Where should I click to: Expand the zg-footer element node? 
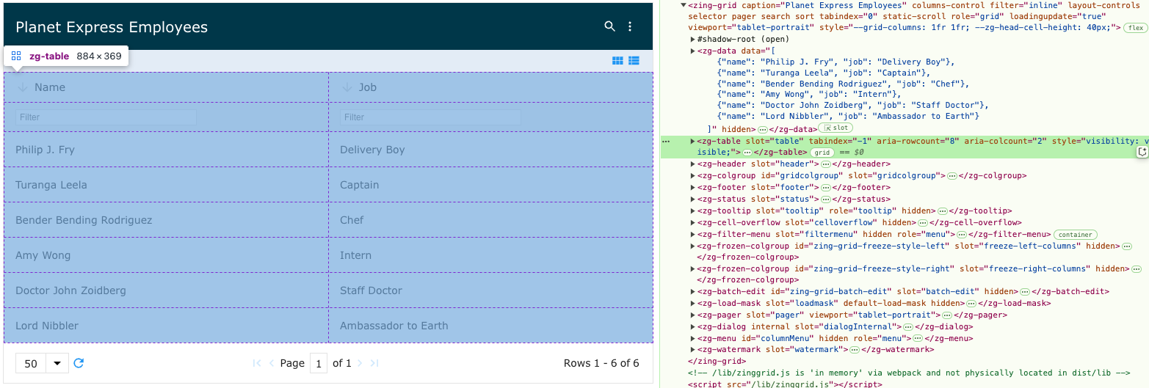click(x=693, y=187)
